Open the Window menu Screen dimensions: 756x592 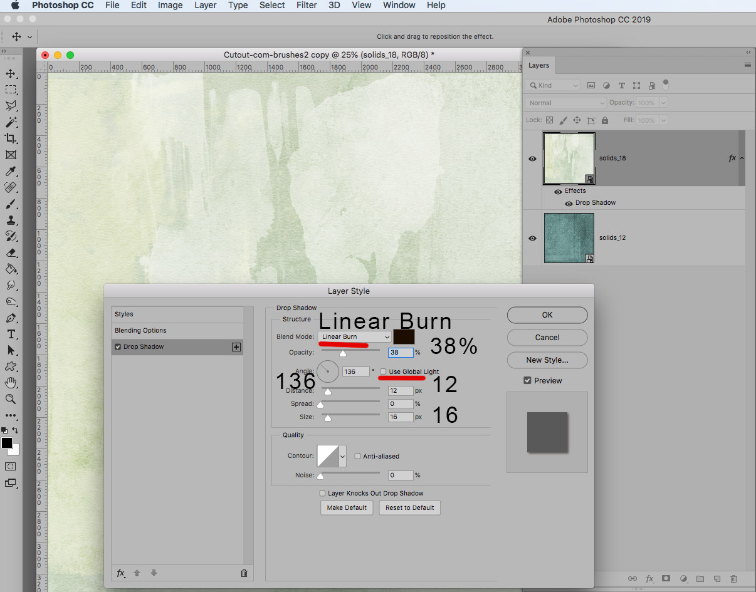[x=399, y=5]
